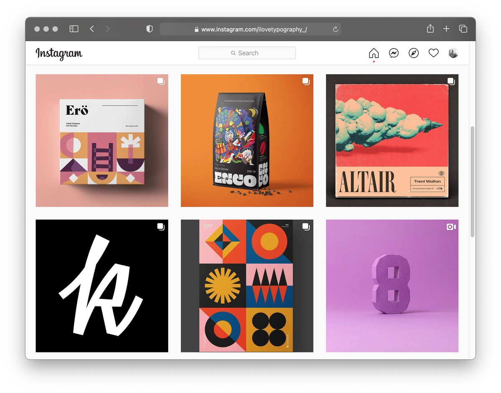Viewport: 501px width, 393px height.
Task: Click the page's vertical scrollbar
Action: coord(472,181)
